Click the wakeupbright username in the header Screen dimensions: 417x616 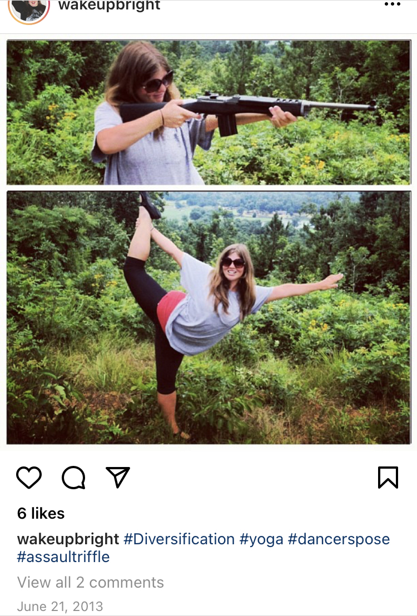coord(110,6)
